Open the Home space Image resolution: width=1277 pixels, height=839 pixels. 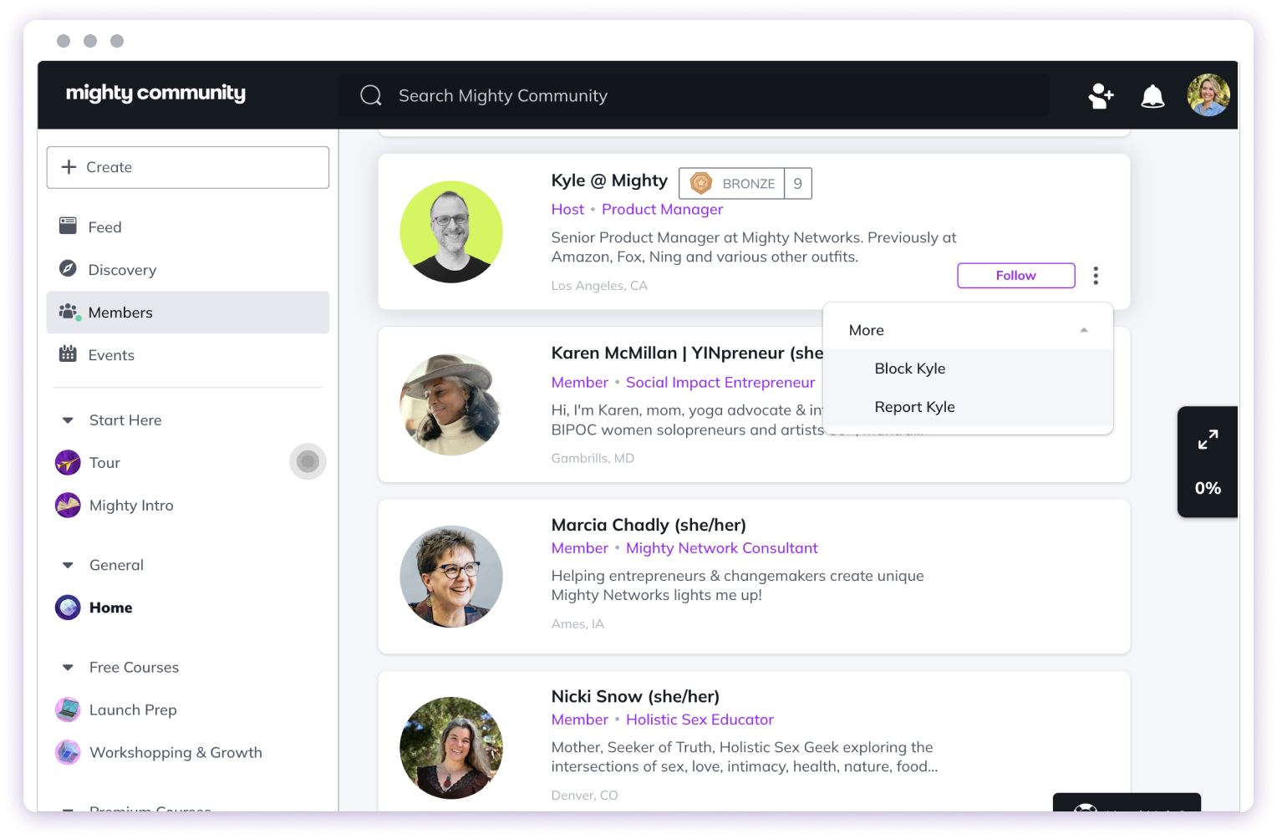tap(110, 608)
